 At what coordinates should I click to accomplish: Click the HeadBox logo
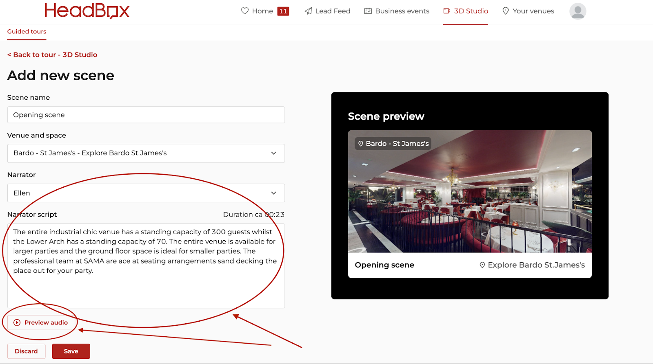[x=87, y=11]
